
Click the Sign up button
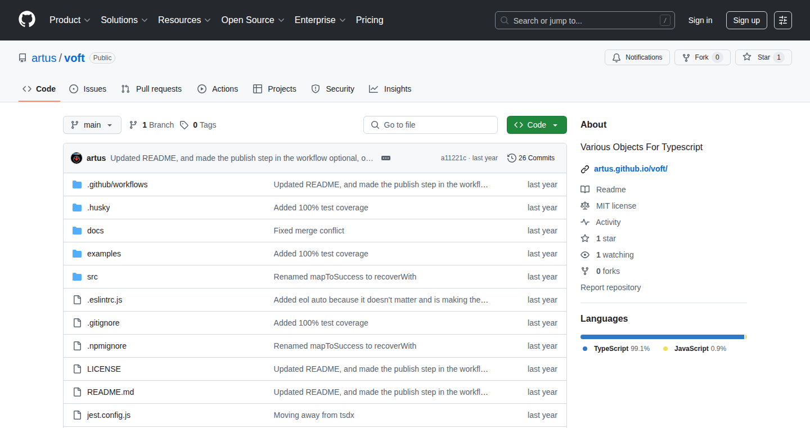[746, 20]
